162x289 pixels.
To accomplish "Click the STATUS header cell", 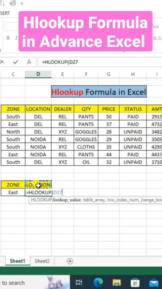I will [x=133, y=109].
